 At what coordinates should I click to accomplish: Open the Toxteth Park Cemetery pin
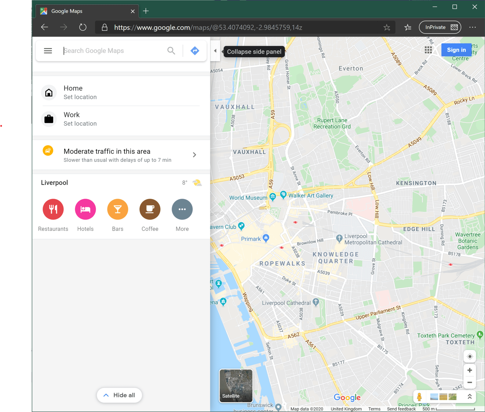480,335
